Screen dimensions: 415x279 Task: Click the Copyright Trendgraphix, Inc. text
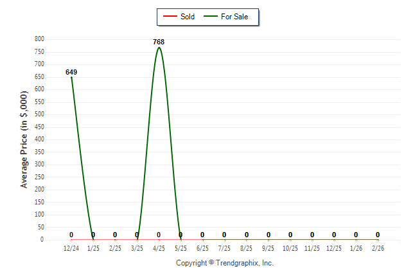pyautogui.click(x=225, y=263)
